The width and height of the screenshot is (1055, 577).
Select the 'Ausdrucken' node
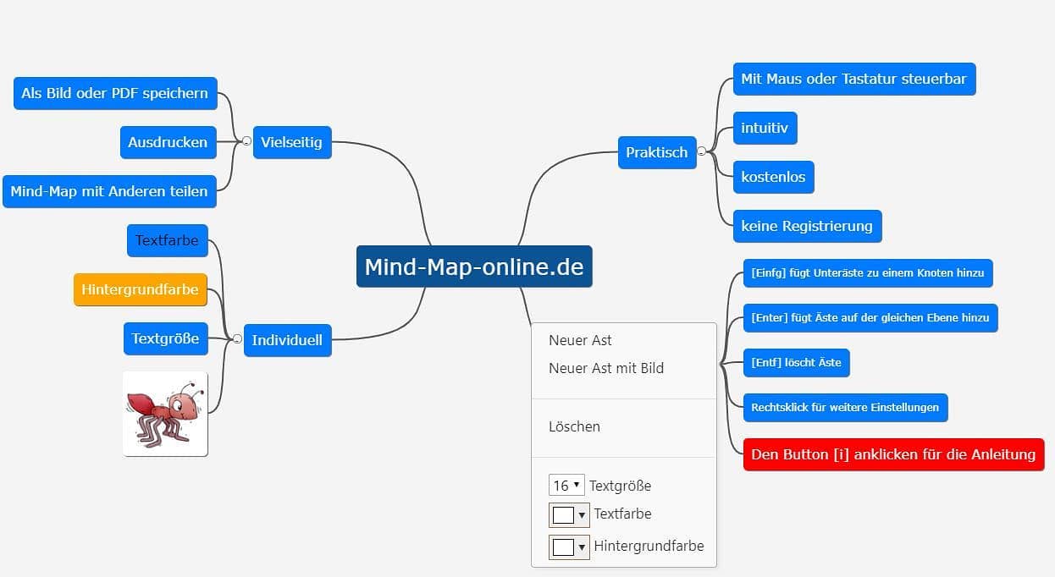[x=168, y=142]
